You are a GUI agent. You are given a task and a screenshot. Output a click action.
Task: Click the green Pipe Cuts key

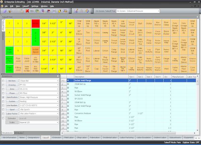pos(9,51)
